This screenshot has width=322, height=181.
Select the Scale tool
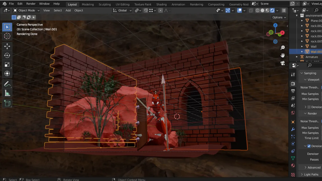7,64
